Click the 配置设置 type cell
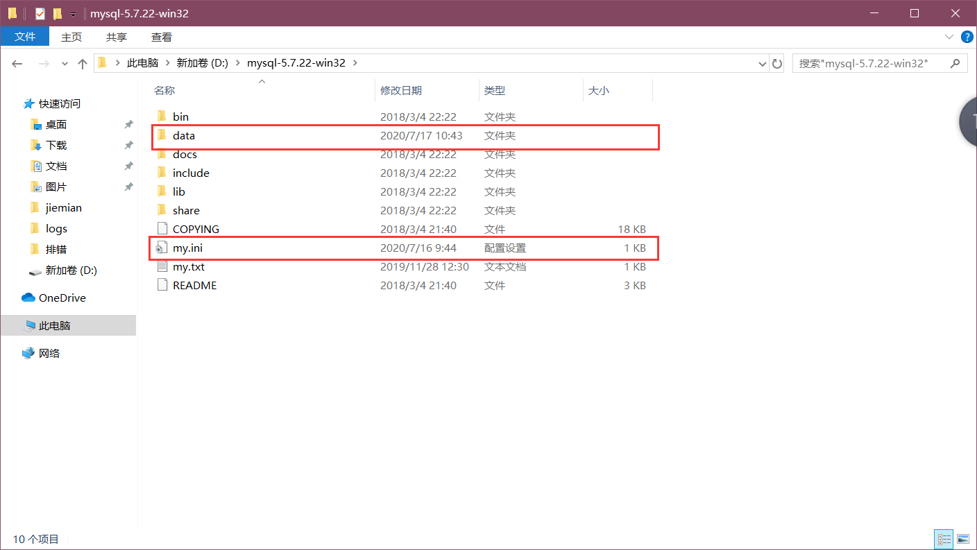The image size is (977, 550). (505, 248)
